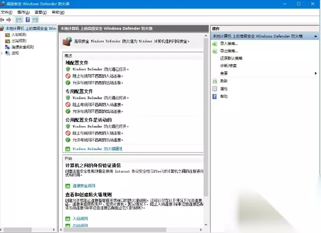Open the 操作(A) menu

24,12
